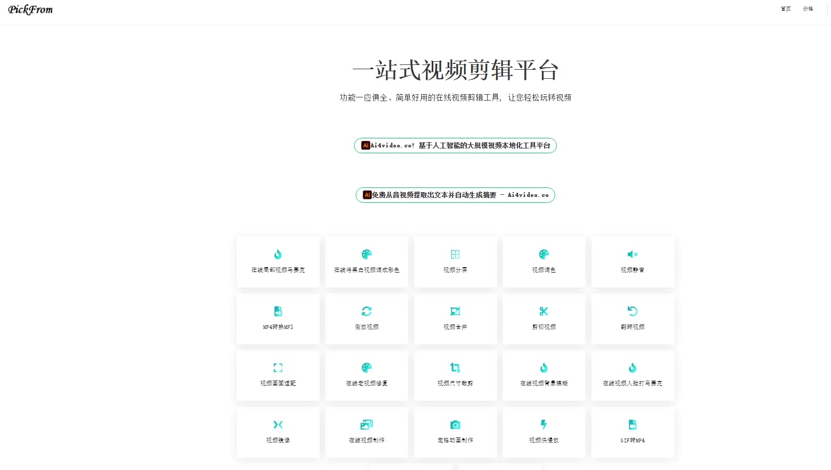The image size is (831, 470).
Task: Open the 在线视频人脸打马赛克 droplet icon
Action: (632, 368)
